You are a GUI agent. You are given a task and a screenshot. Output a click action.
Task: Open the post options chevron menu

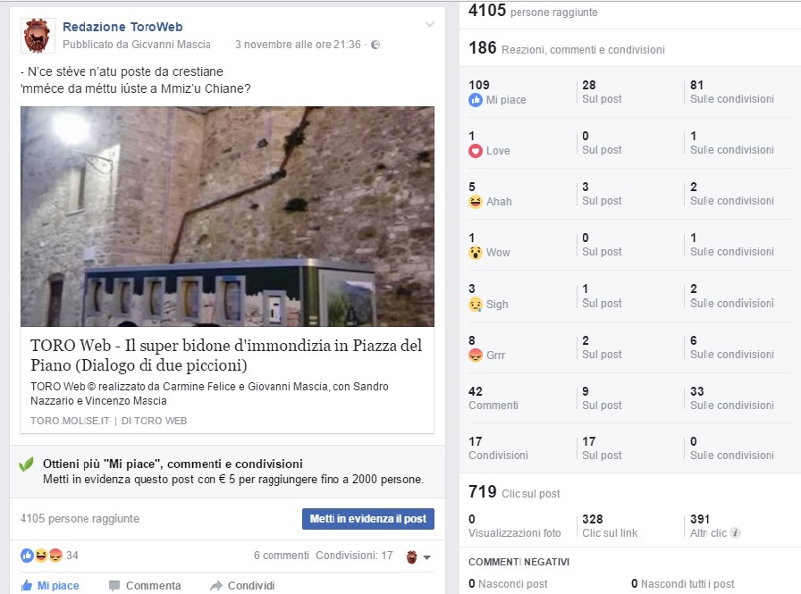point(430,24)
